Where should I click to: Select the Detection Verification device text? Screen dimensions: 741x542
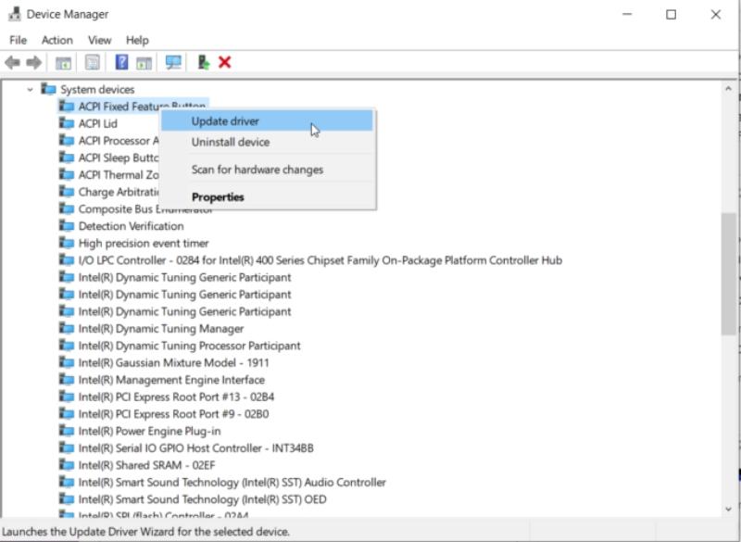(131, 226)
